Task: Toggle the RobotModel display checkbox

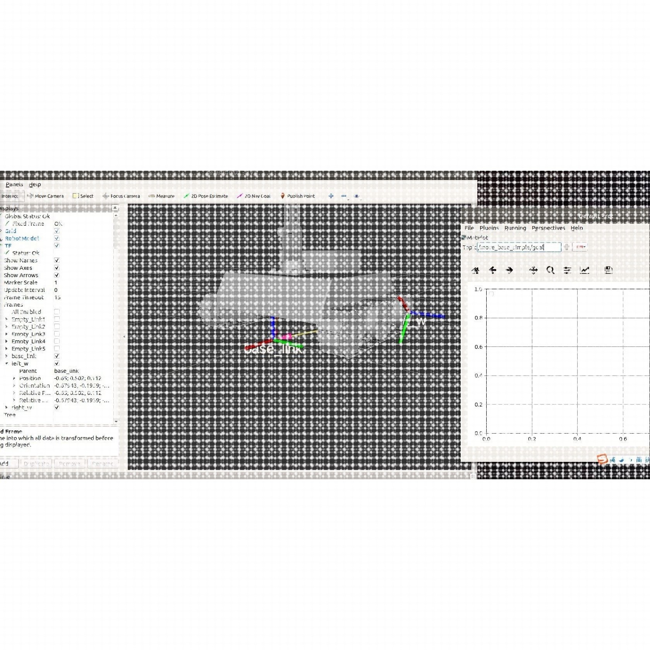Action: coord(57,238)
